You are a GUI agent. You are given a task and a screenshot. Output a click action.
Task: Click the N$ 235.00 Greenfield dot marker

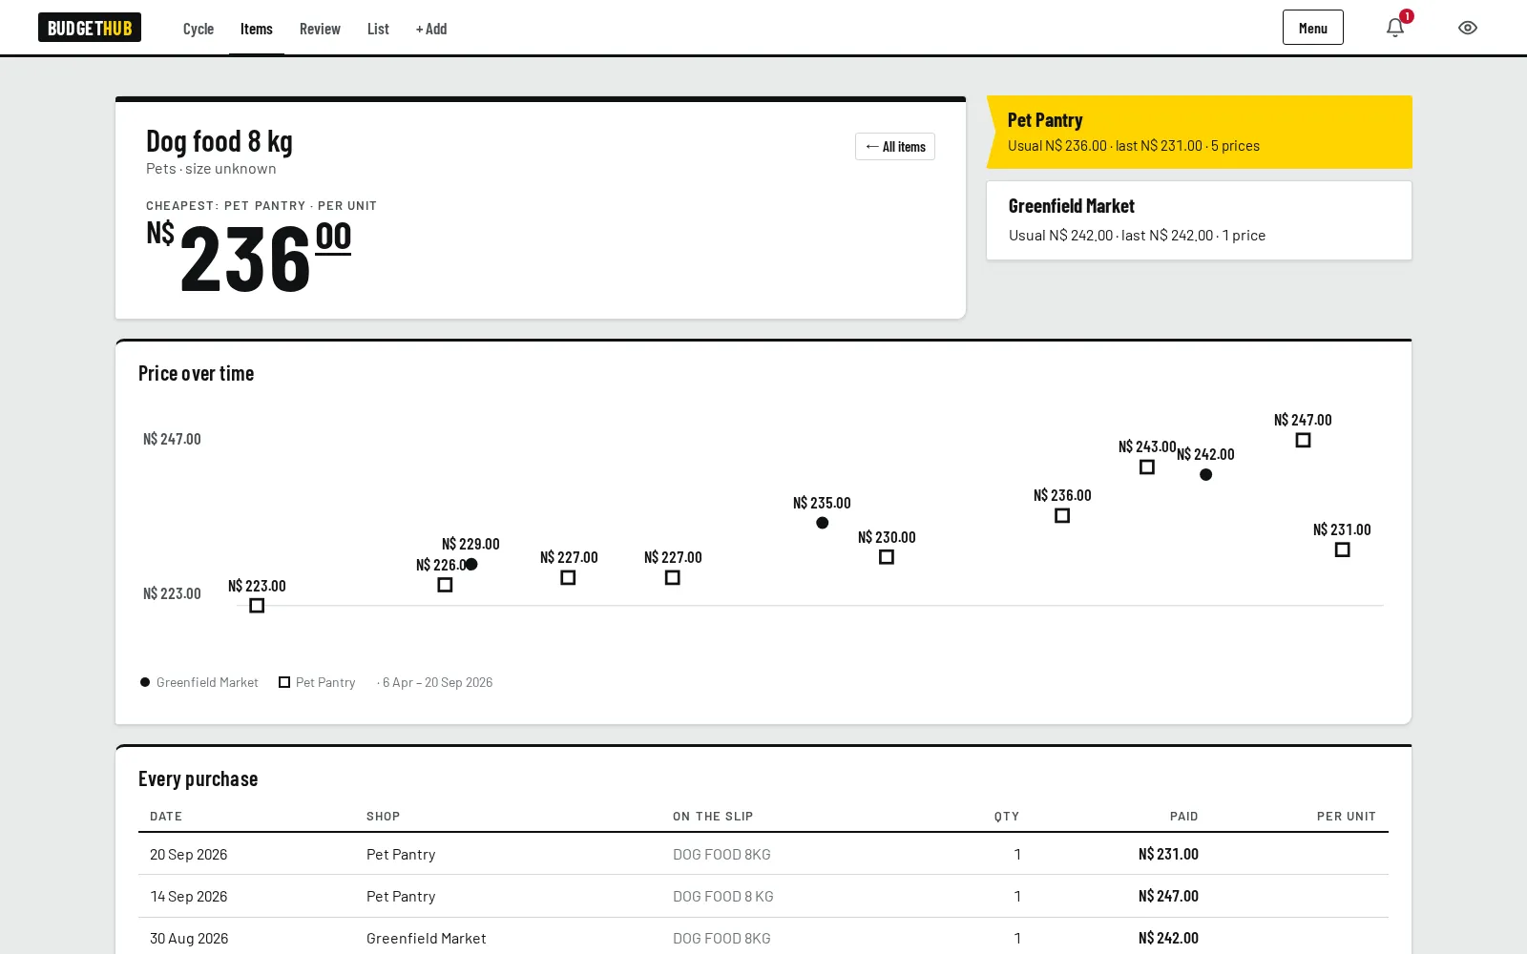click(x=823, y=523)
